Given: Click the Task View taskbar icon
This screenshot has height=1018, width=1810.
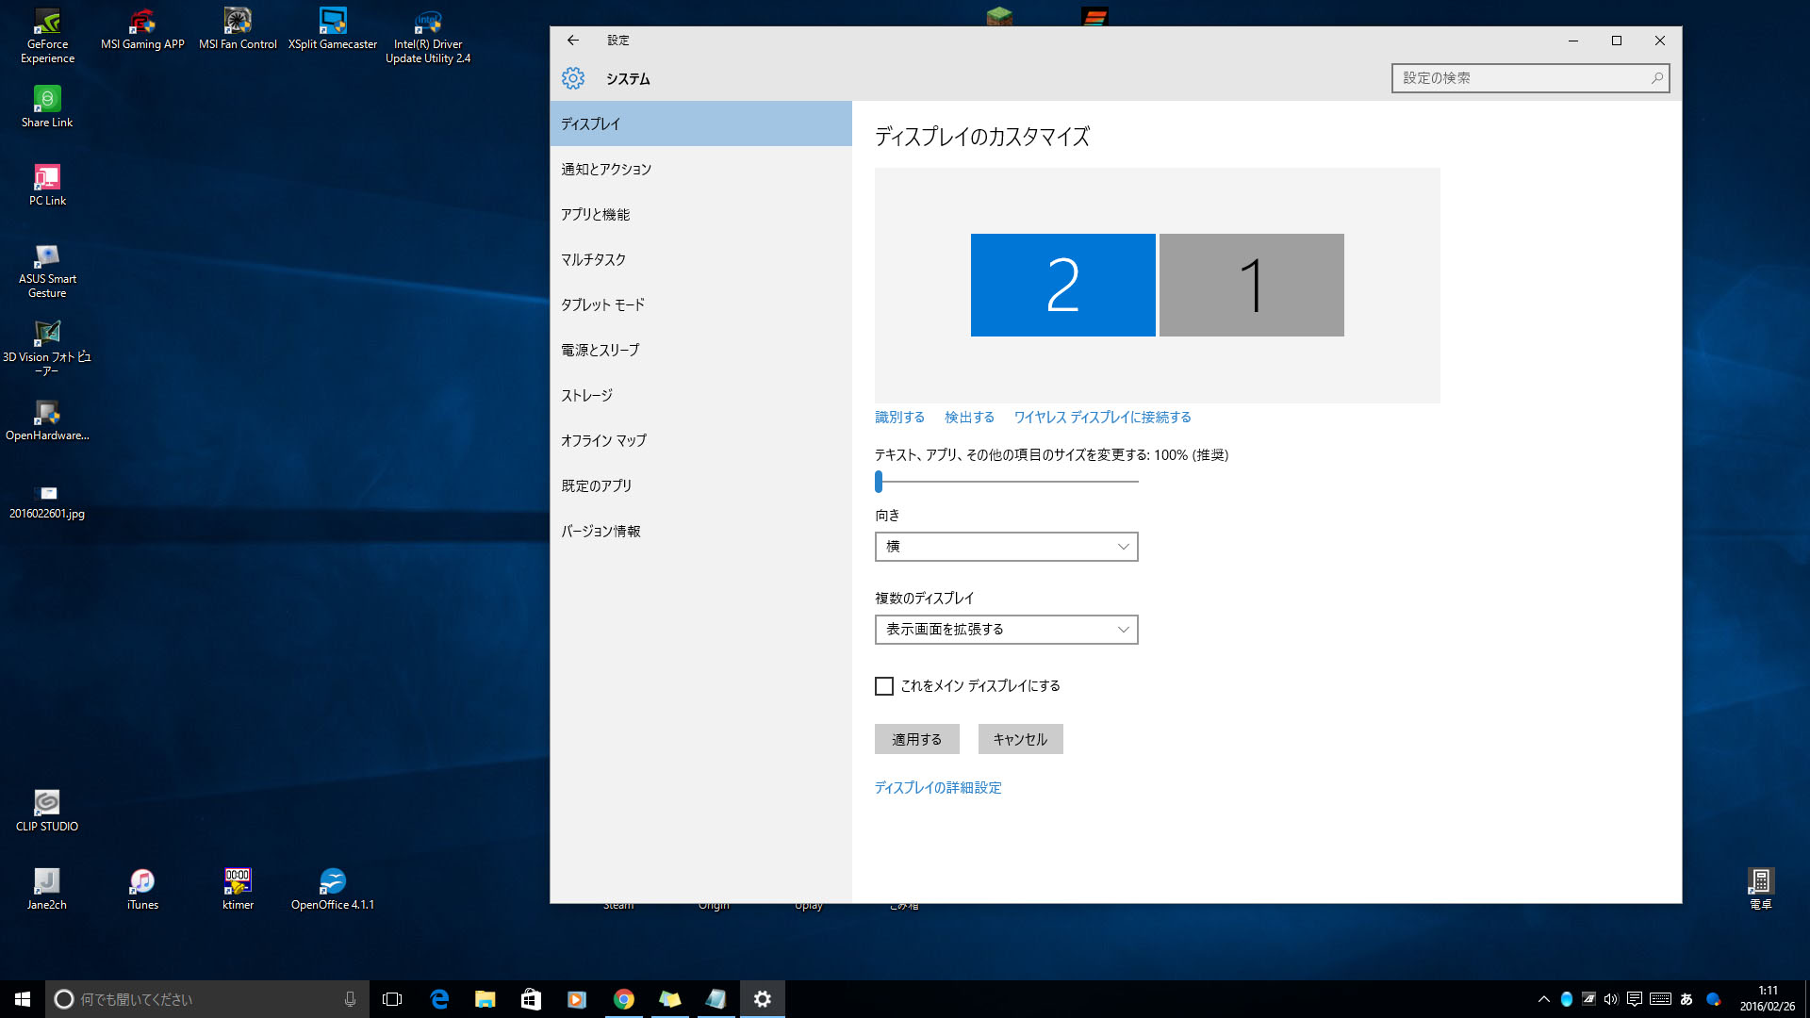Looking at the screenshot, I should coord(392,999).
